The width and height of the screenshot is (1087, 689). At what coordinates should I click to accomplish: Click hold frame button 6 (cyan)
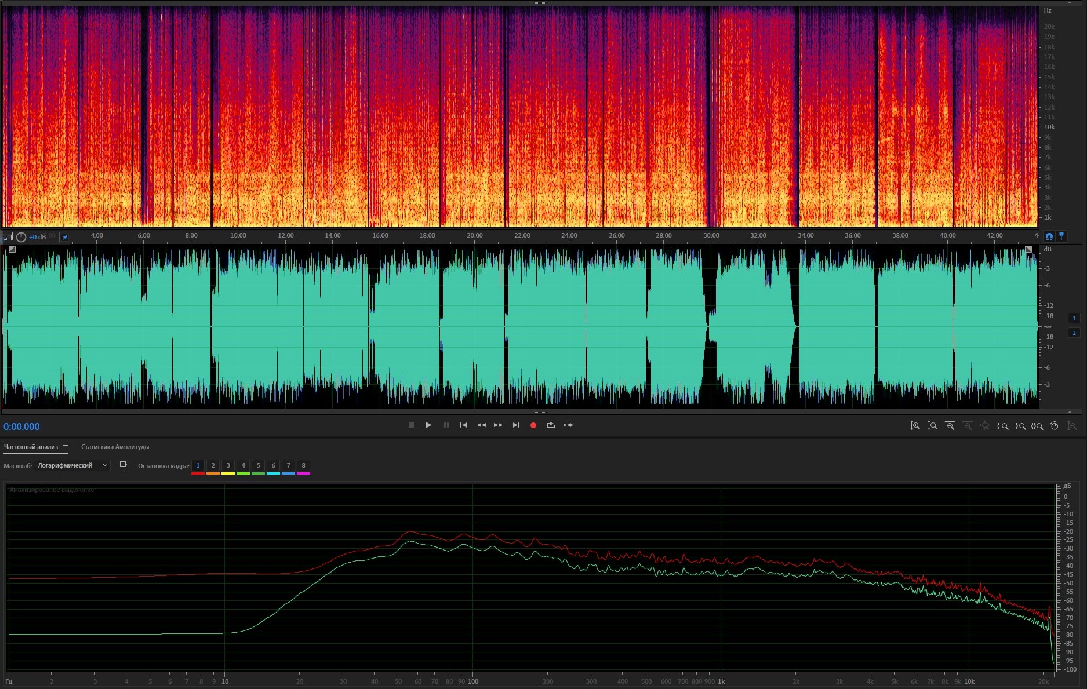273,466
